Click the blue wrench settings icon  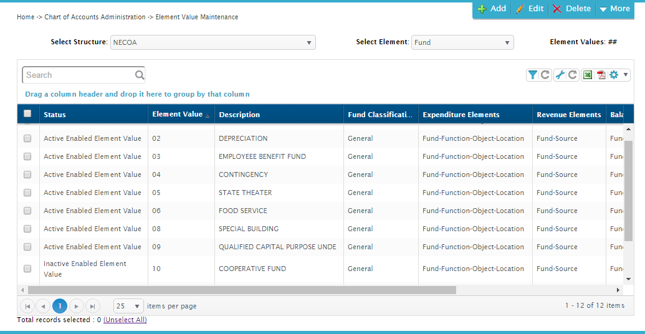pos(560,75)
